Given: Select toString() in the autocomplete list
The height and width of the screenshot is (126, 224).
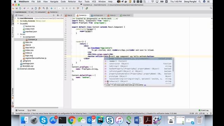Looking at the screenshot, I should click(x=138, y=66).
